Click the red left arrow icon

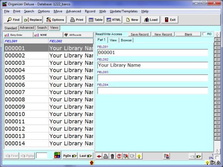(x=99, y=156)
